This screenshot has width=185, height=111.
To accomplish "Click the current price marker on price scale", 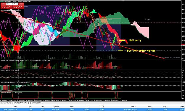I will 183,45.
